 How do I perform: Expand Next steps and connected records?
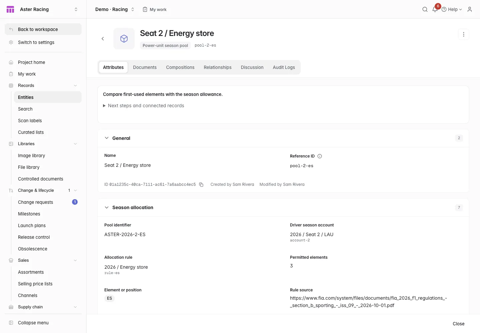(x=144, y=106)
